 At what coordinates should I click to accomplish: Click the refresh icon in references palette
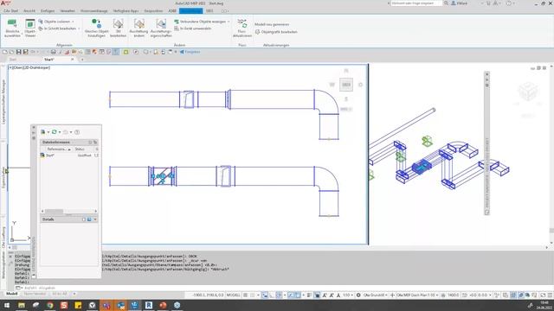[x=54, y=132]
